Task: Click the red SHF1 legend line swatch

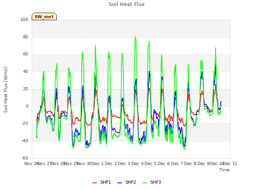Action: coord(94,183)
